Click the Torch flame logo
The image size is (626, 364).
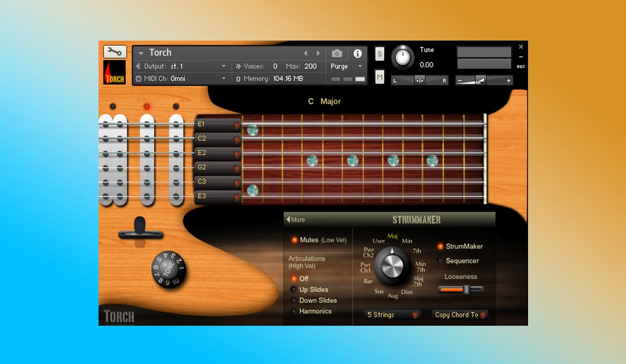click(115, 72)
